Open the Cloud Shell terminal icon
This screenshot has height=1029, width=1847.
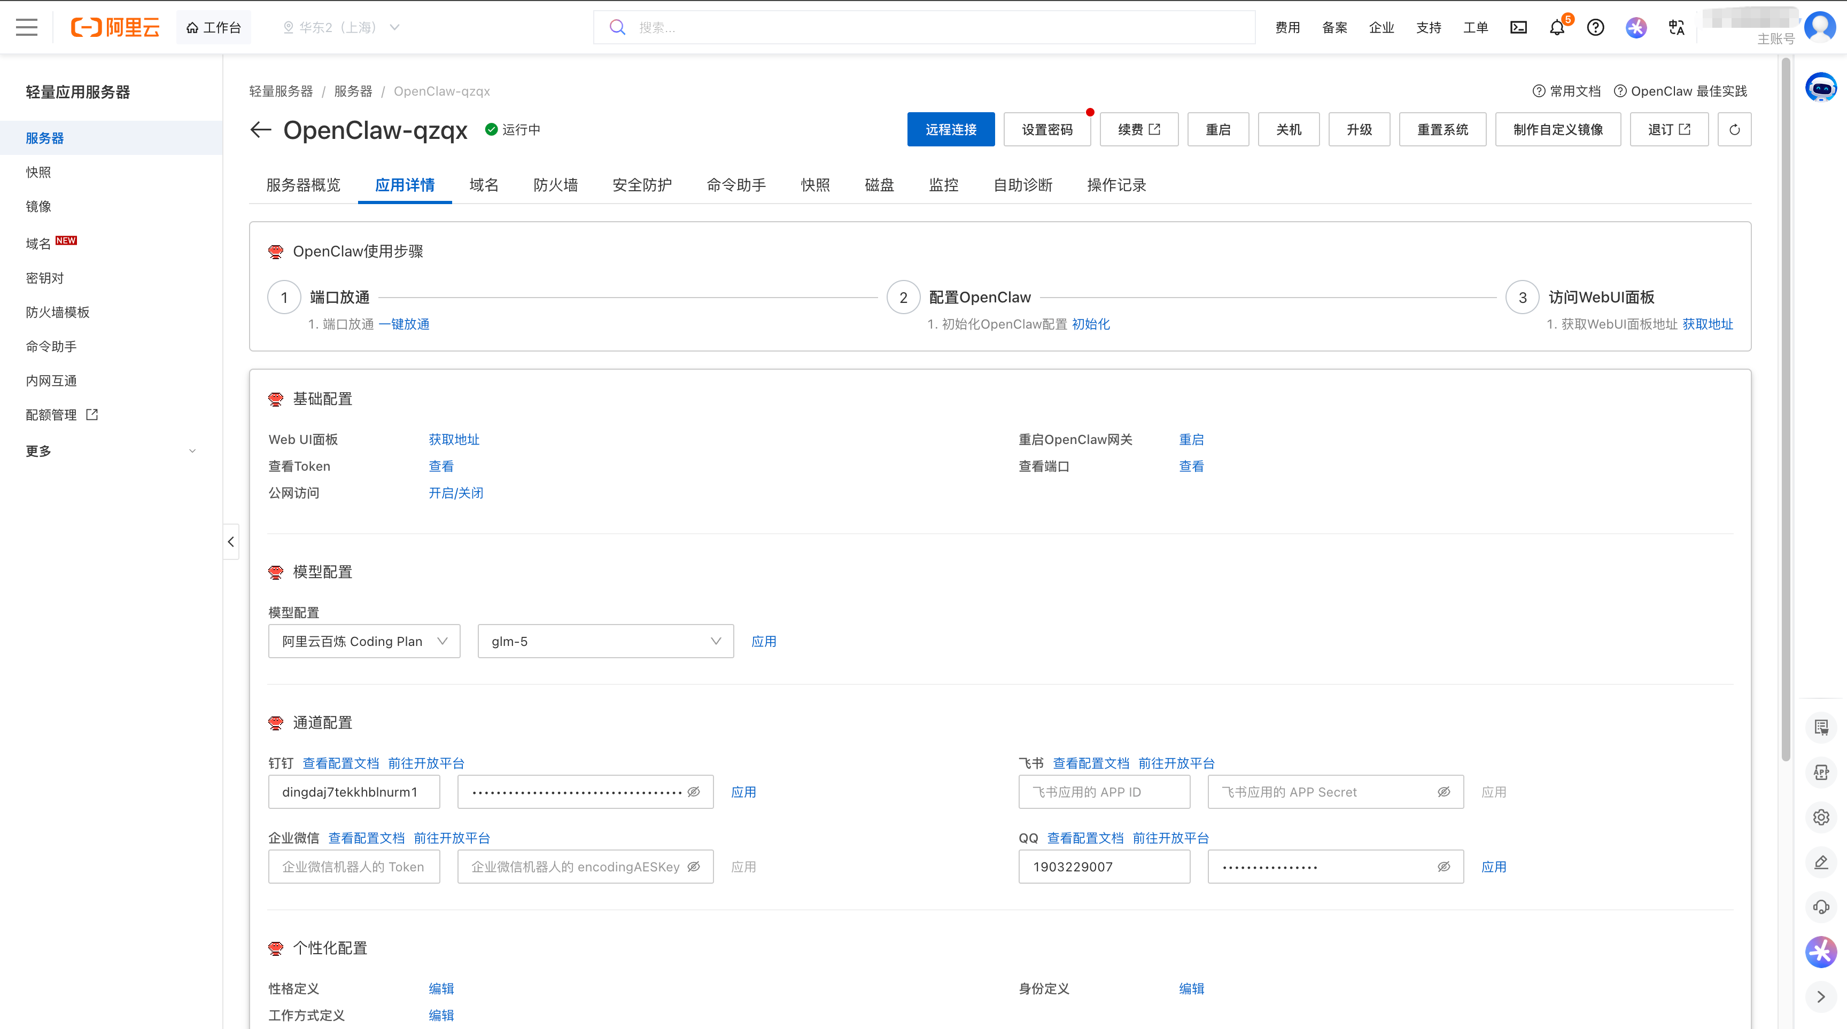pyautogui.click(x=1519, y=27)
